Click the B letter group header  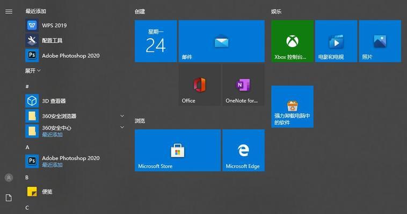pos(27,178)
